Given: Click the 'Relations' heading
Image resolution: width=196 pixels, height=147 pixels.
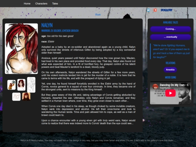Looking at the screenshot, I should click(171, 63).
